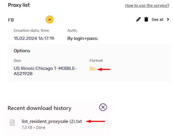Click the Options section heading
This screenshot has height=140, width=173.
click(22, 51)
